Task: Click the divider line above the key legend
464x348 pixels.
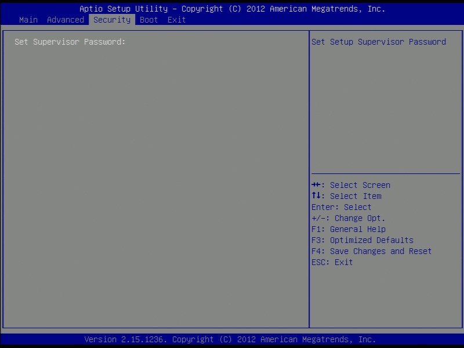Action: click(x=386, y=173)
